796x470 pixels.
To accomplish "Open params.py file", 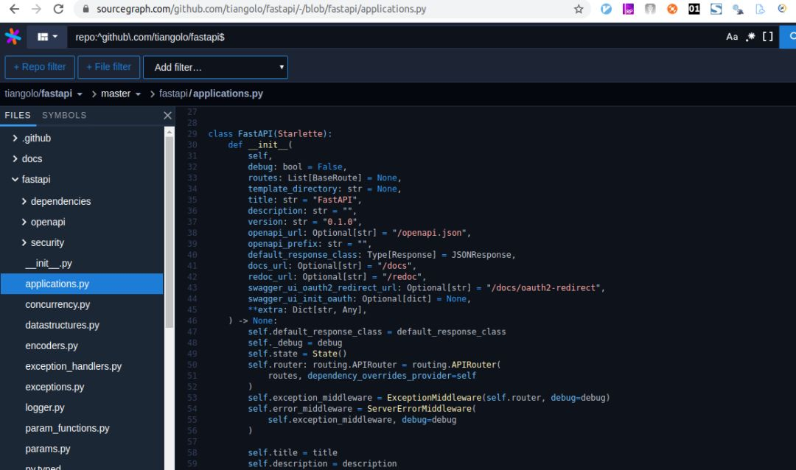I will coord(48,449).
